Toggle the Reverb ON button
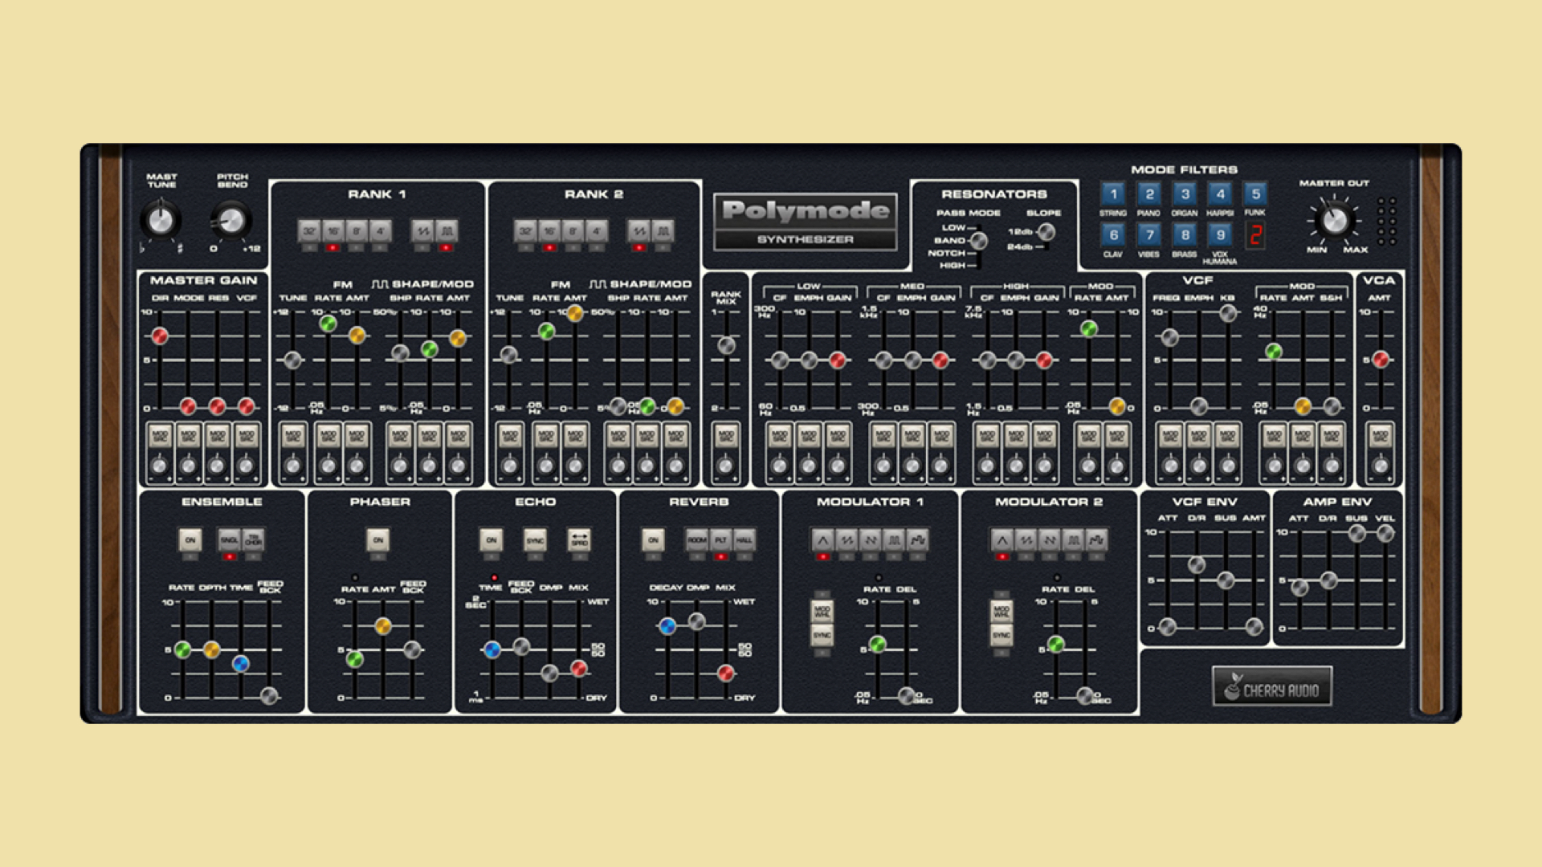Screen dimensions: 1542x867 pyautogui.click(x=654, y=539)
